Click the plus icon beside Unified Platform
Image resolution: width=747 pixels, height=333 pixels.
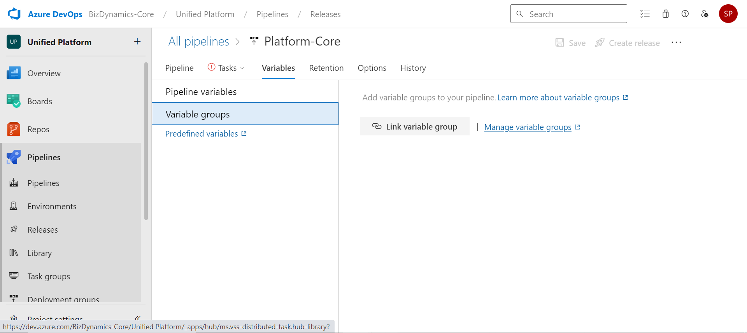click(137, 42)
